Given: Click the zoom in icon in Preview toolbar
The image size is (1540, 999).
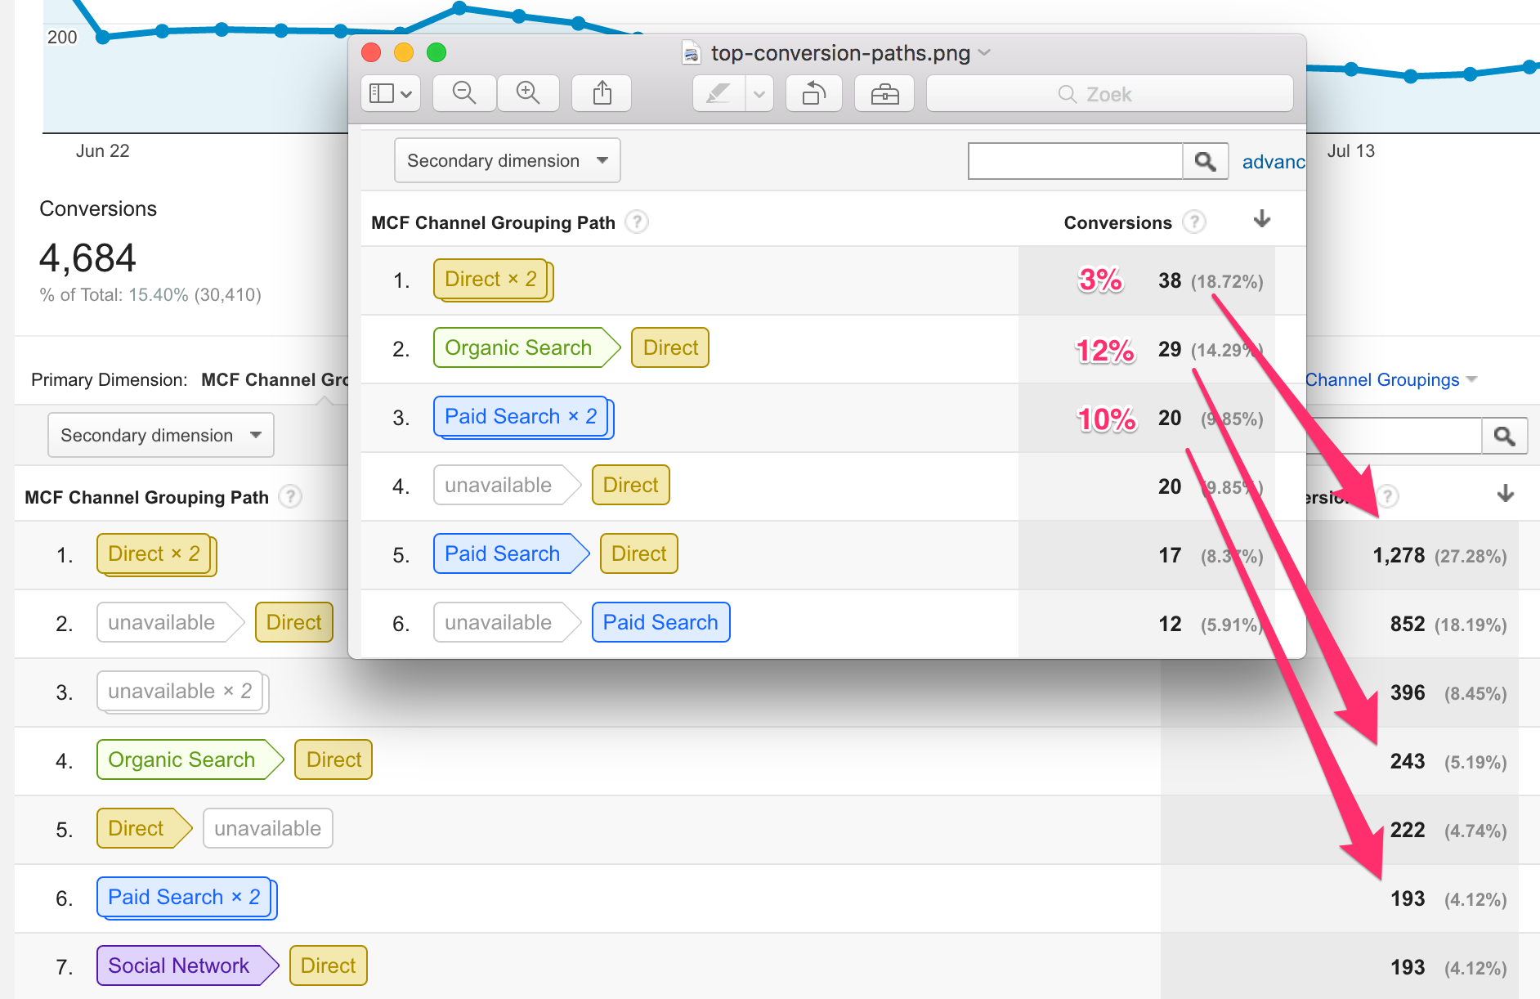Looking at the screenshot, I should coord(528,93).
